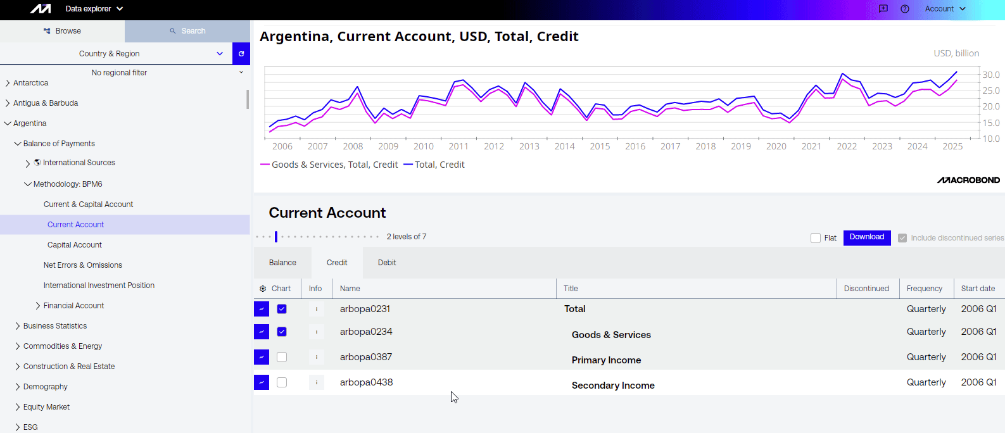Open the help question mark icon
Viewport: 1005px width, 433px height.
[x=905, y=9]
